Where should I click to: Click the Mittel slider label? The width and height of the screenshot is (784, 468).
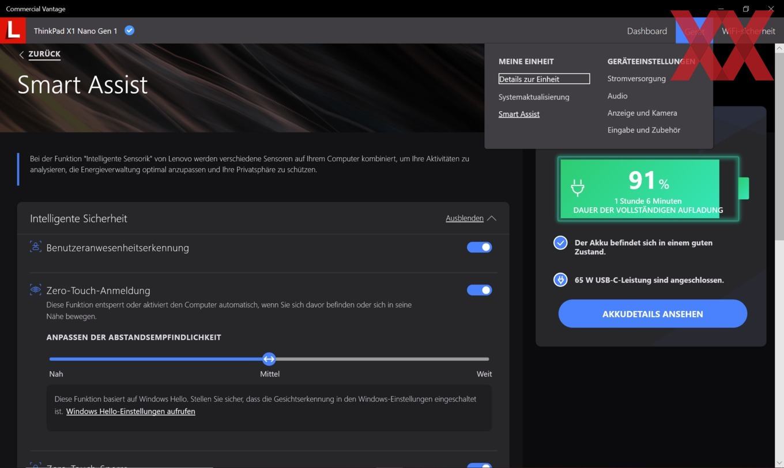click(270, 374)
